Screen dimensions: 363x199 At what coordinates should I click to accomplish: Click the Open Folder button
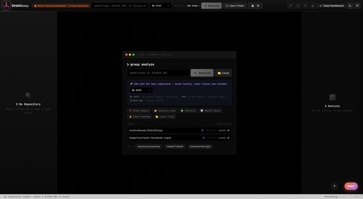(x=235, y=6)
